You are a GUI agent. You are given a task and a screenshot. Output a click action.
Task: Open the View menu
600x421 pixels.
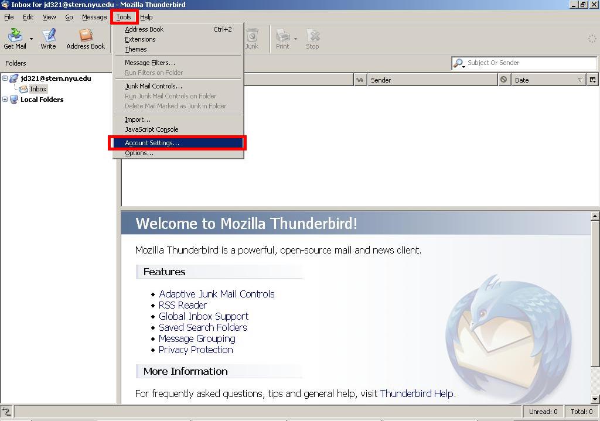pos(49,17)
